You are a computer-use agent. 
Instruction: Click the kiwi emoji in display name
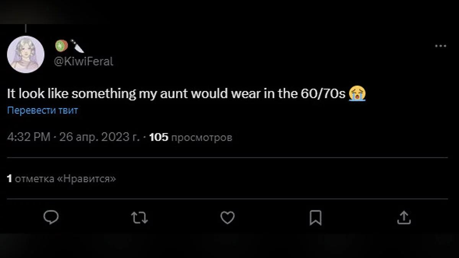pos(61,46)
